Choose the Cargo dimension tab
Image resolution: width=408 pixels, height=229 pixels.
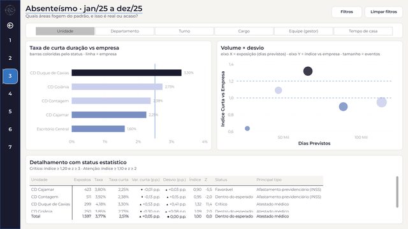pos(244,31)
